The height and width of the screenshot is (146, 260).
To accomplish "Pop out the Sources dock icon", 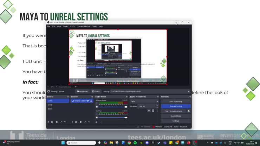I will 92,97.
